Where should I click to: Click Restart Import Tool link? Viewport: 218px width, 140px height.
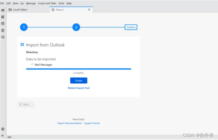coord(79,88)
